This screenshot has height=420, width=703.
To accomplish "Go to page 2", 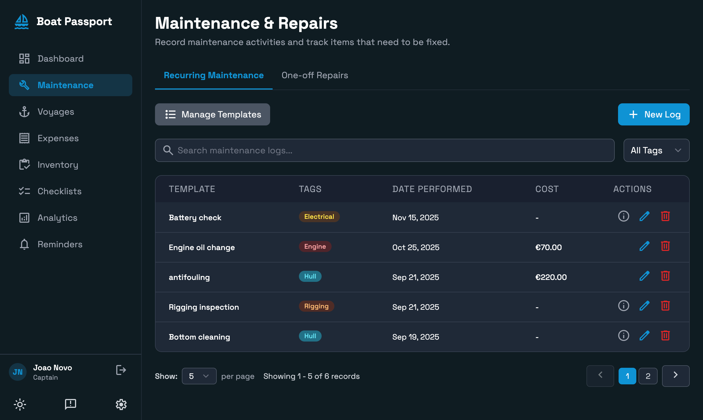I will point(647,376).
